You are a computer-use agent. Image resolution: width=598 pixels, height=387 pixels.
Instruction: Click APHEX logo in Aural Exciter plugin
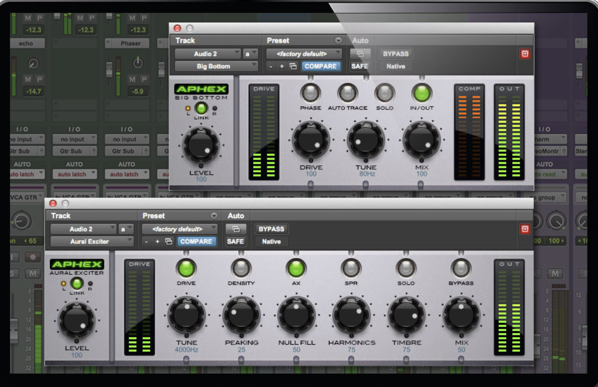[x=77, y=264]
